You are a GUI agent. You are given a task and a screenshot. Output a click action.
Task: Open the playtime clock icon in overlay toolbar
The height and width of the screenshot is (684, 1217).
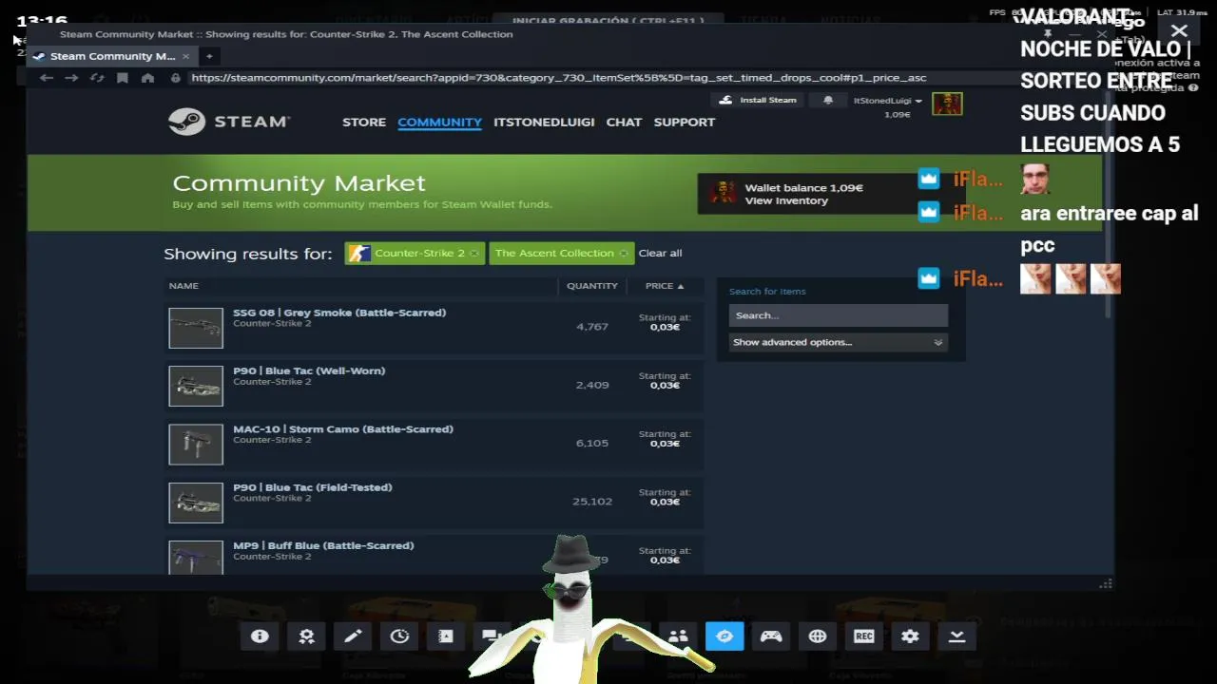(x=399, y=636)
